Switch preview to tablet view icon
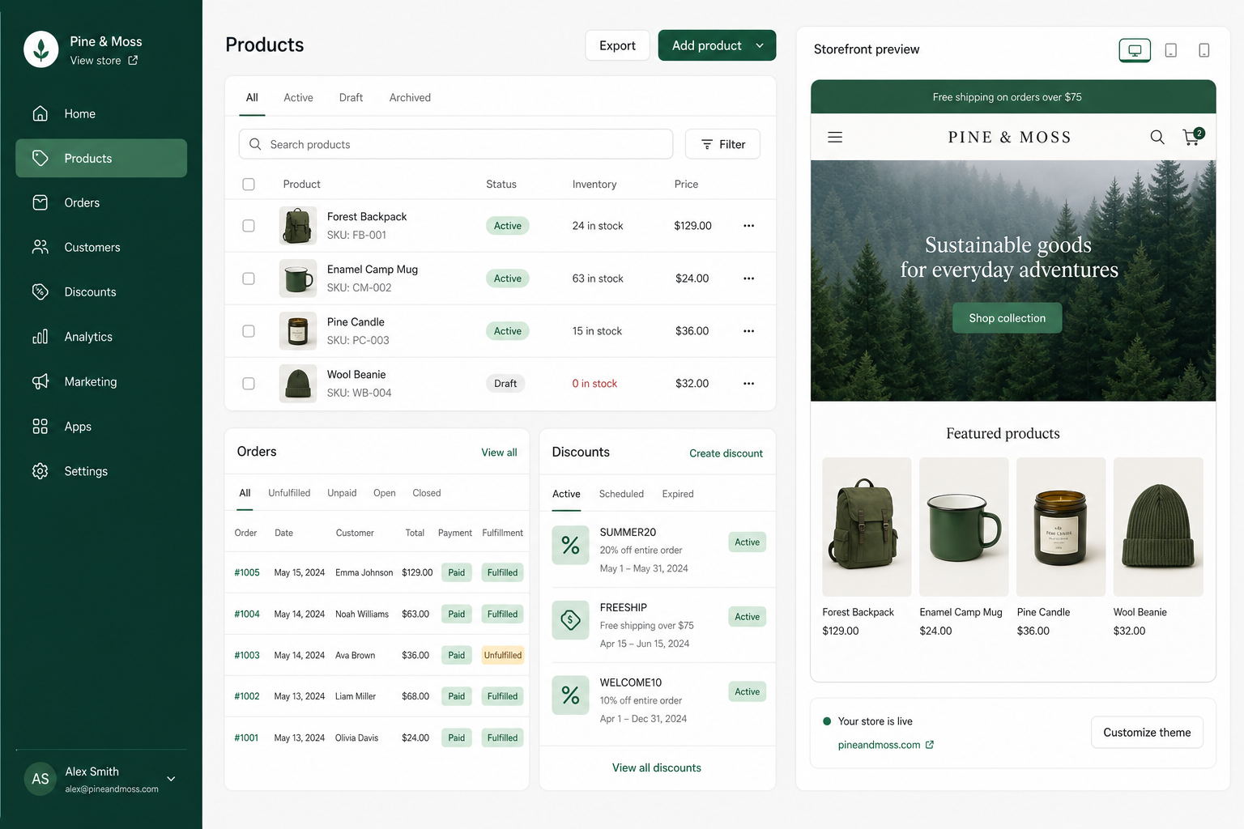Image resolution: width=1244 pixels, height=829 pixels. (1171, 50)
